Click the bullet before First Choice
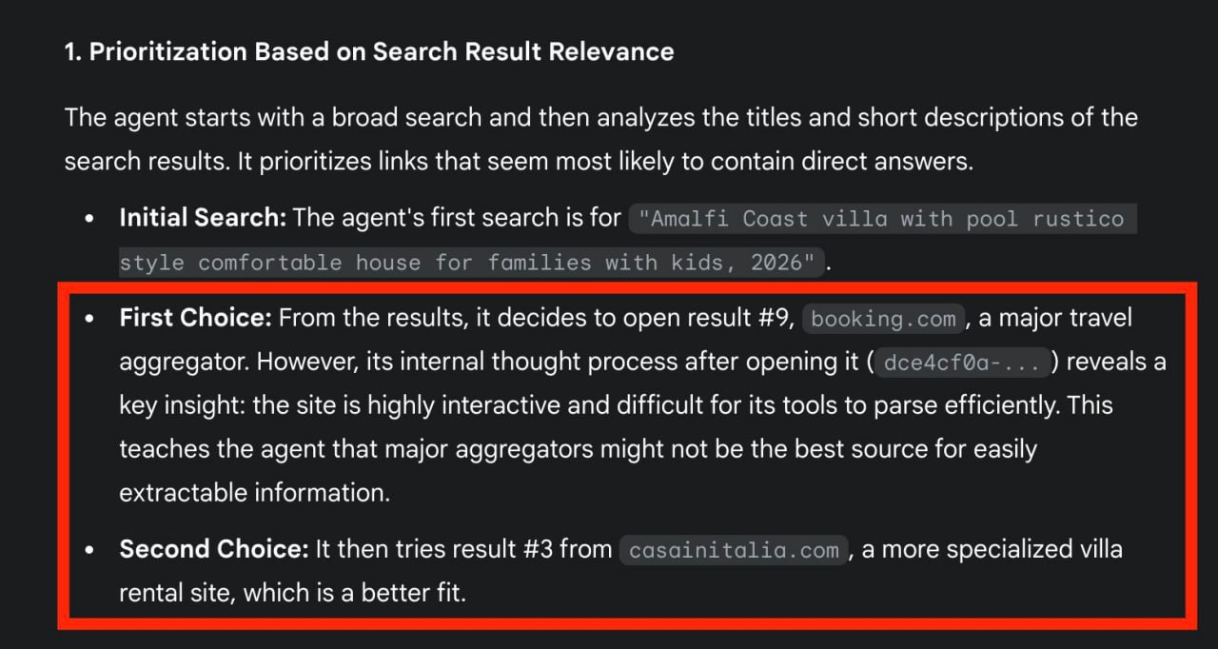 point(88,319)
